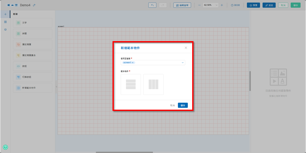The height and width of the screenshot is (153, 306).
Task: Click the plus zoom-in icon
Action: click(222, 5)
